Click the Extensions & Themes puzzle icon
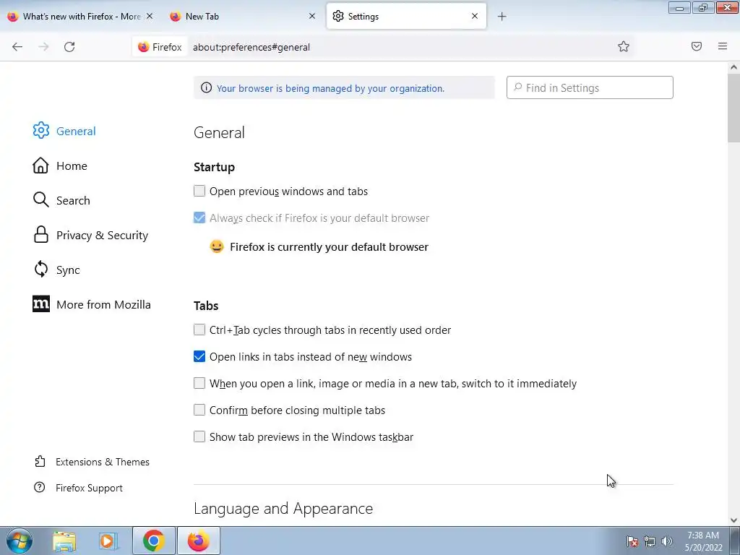 pos(40,461)
